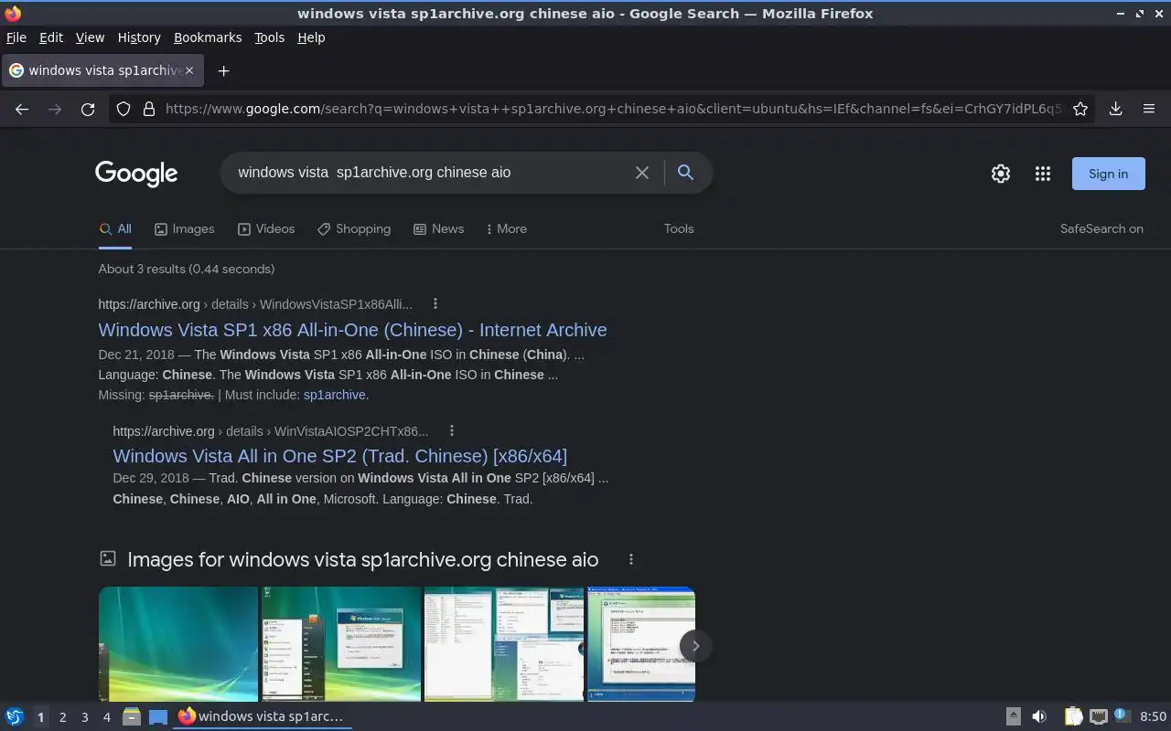Select the All results tab
Screen dimensions: 1171x731
[115, 229]
